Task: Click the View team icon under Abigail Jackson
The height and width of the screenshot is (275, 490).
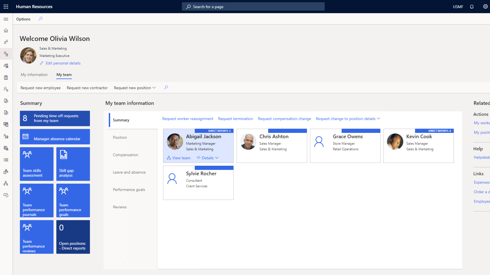Action: (169, 158)
